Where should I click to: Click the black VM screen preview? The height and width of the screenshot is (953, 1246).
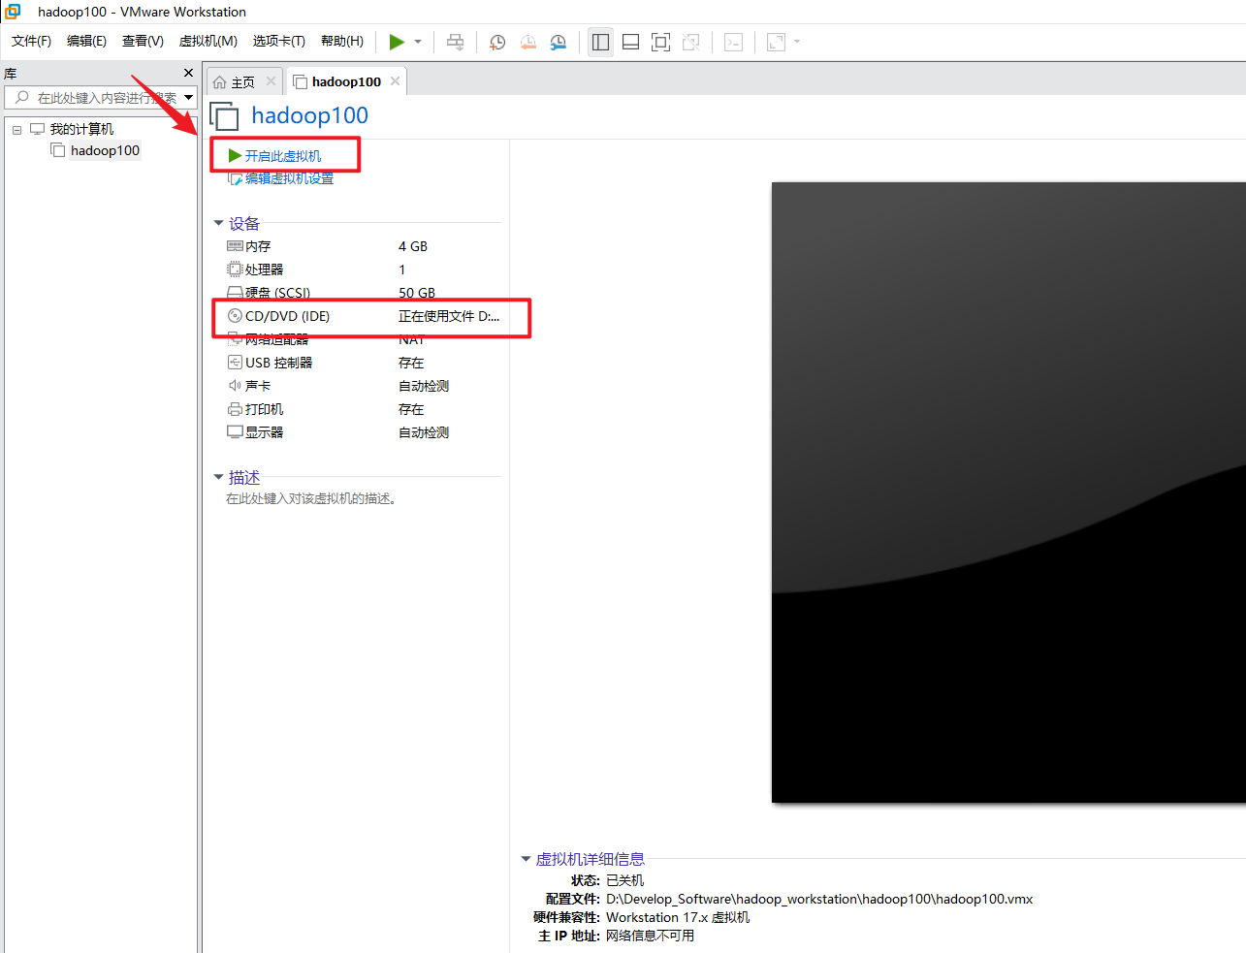[x=1008, y=492]
